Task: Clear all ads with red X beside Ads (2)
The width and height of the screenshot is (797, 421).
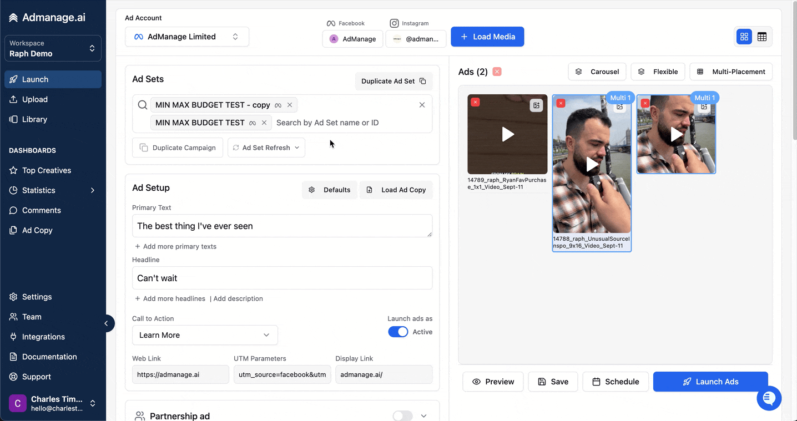Action: pyautogui.click(x=497, y=72)
